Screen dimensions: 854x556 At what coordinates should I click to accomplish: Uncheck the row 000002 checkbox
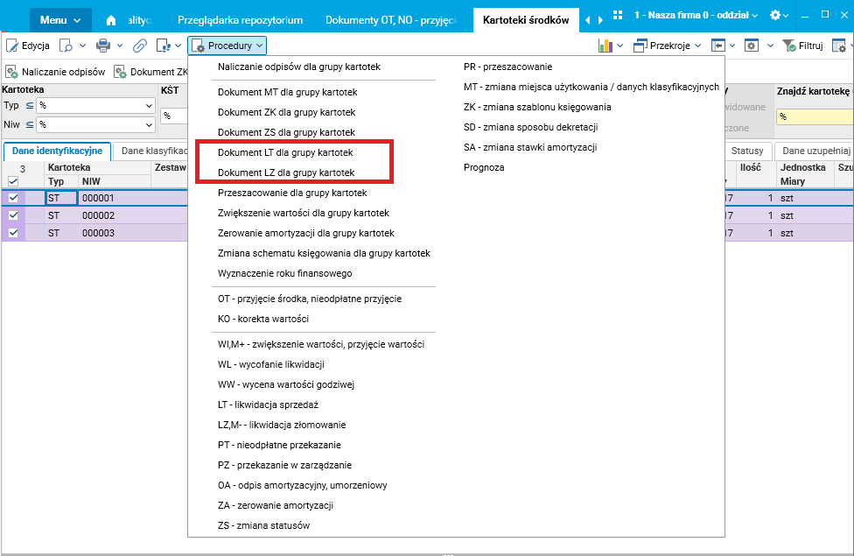coord(13,215)
